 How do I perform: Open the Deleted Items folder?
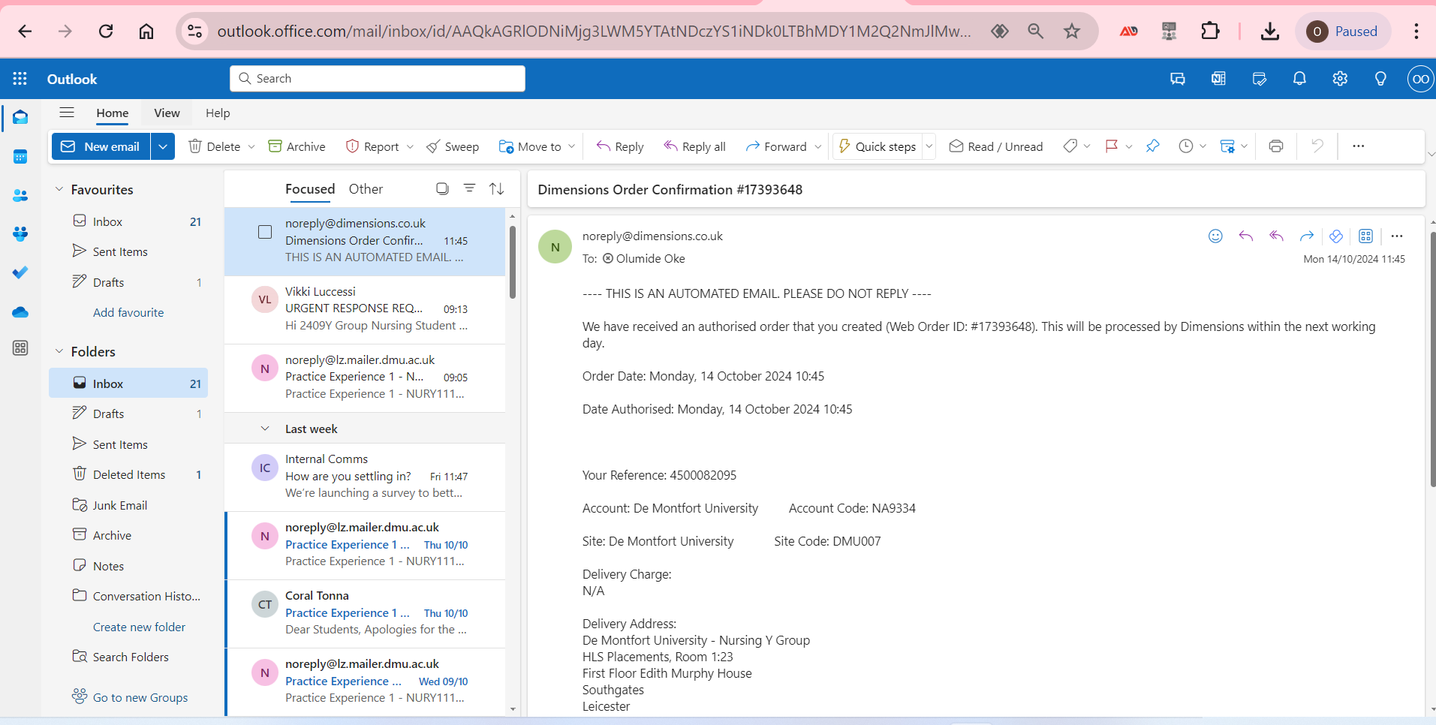(x=128, y=474)
